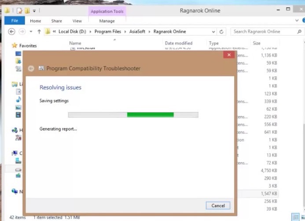The width and height of the screenshot is (305, 221).
Task: Expand the address bar history dropdown
Action: click(x=213, y=32)
